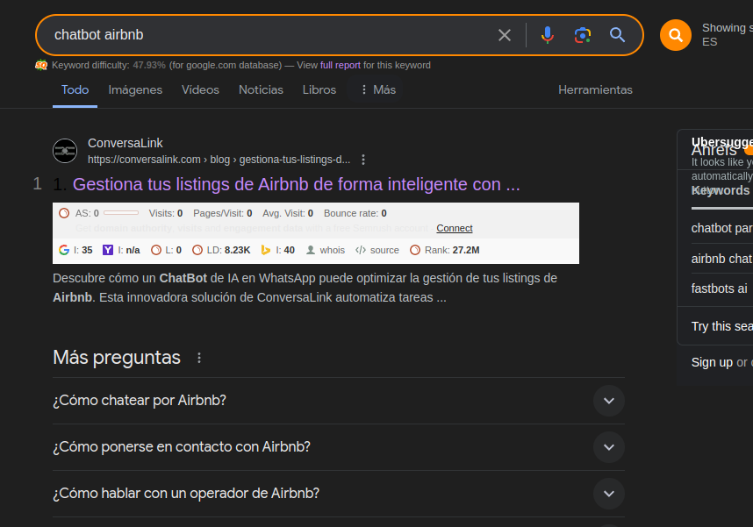The image size is (753, 527).
Task: Click the Keyword difficulty 47.93% text
Action: pos(109,65)
